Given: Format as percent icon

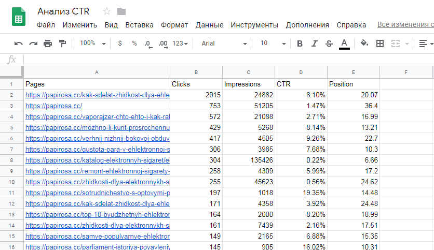Looking at the screenshot, I should [134, 43].
